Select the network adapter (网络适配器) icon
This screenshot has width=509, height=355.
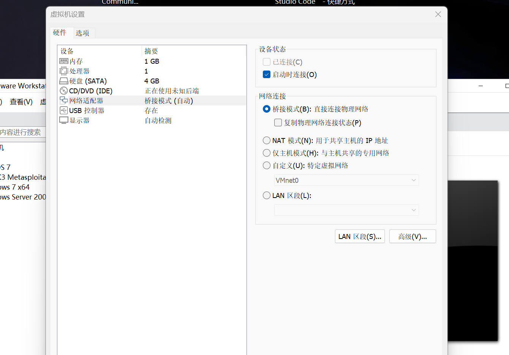[x=64, y=101]
